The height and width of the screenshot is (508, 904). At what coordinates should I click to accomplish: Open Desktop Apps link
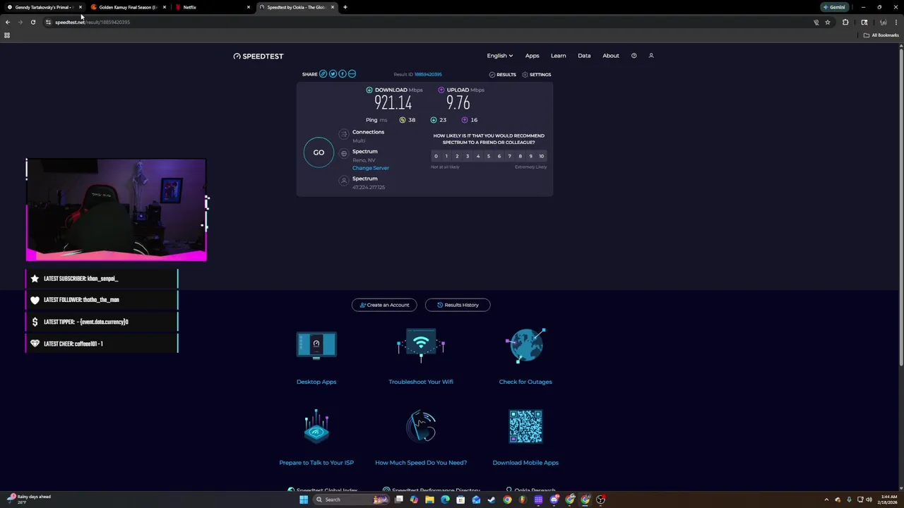(316, 382)
